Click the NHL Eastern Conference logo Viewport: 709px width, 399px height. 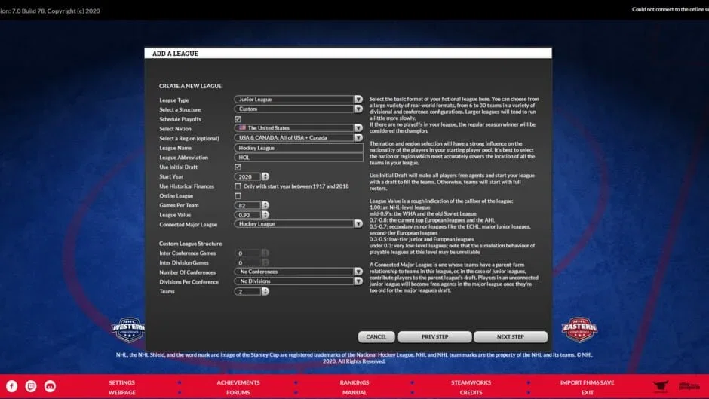579,330
